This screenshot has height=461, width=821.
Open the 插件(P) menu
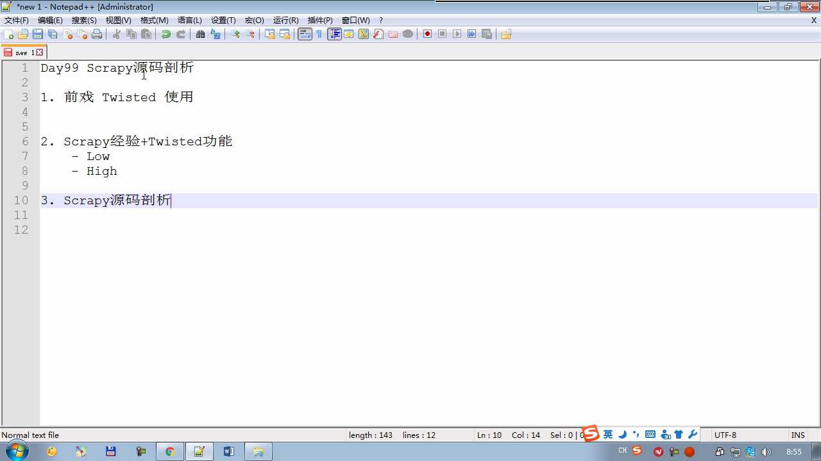[320, 20]
